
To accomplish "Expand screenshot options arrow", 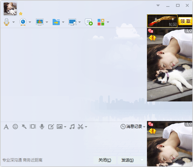I will click(x=86, y=127).
